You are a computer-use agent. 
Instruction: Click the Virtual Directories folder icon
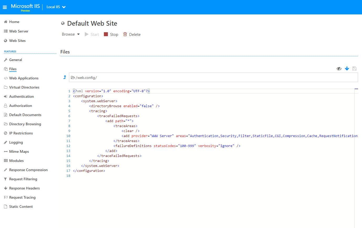point(6,87)
